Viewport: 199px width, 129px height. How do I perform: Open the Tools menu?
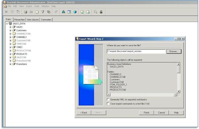click(37, 6)
